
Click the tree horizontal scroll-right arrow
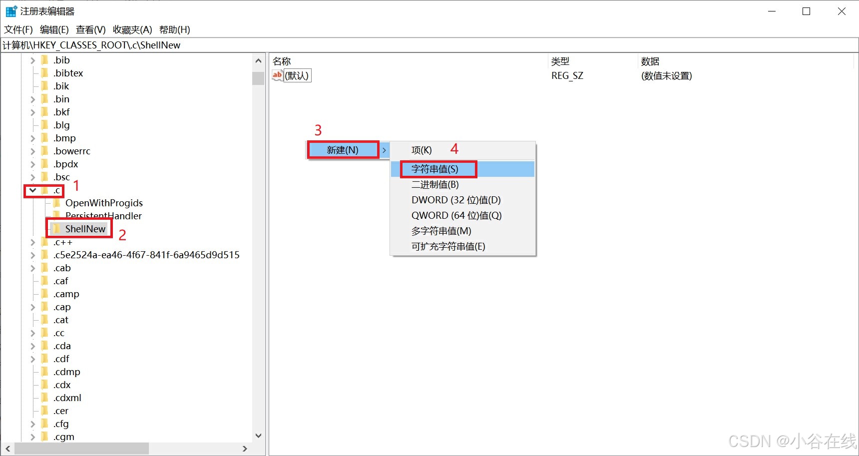tap(245, 449)
